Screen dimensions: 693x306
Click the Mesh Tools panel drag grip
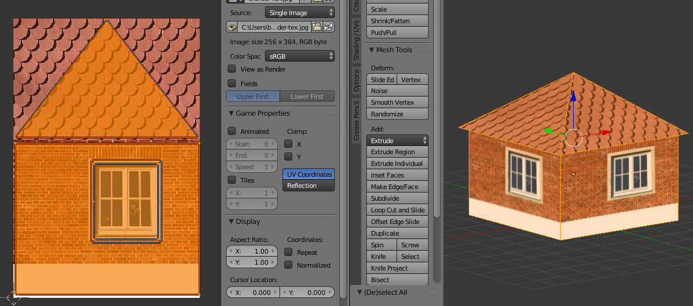pos(424,51)
